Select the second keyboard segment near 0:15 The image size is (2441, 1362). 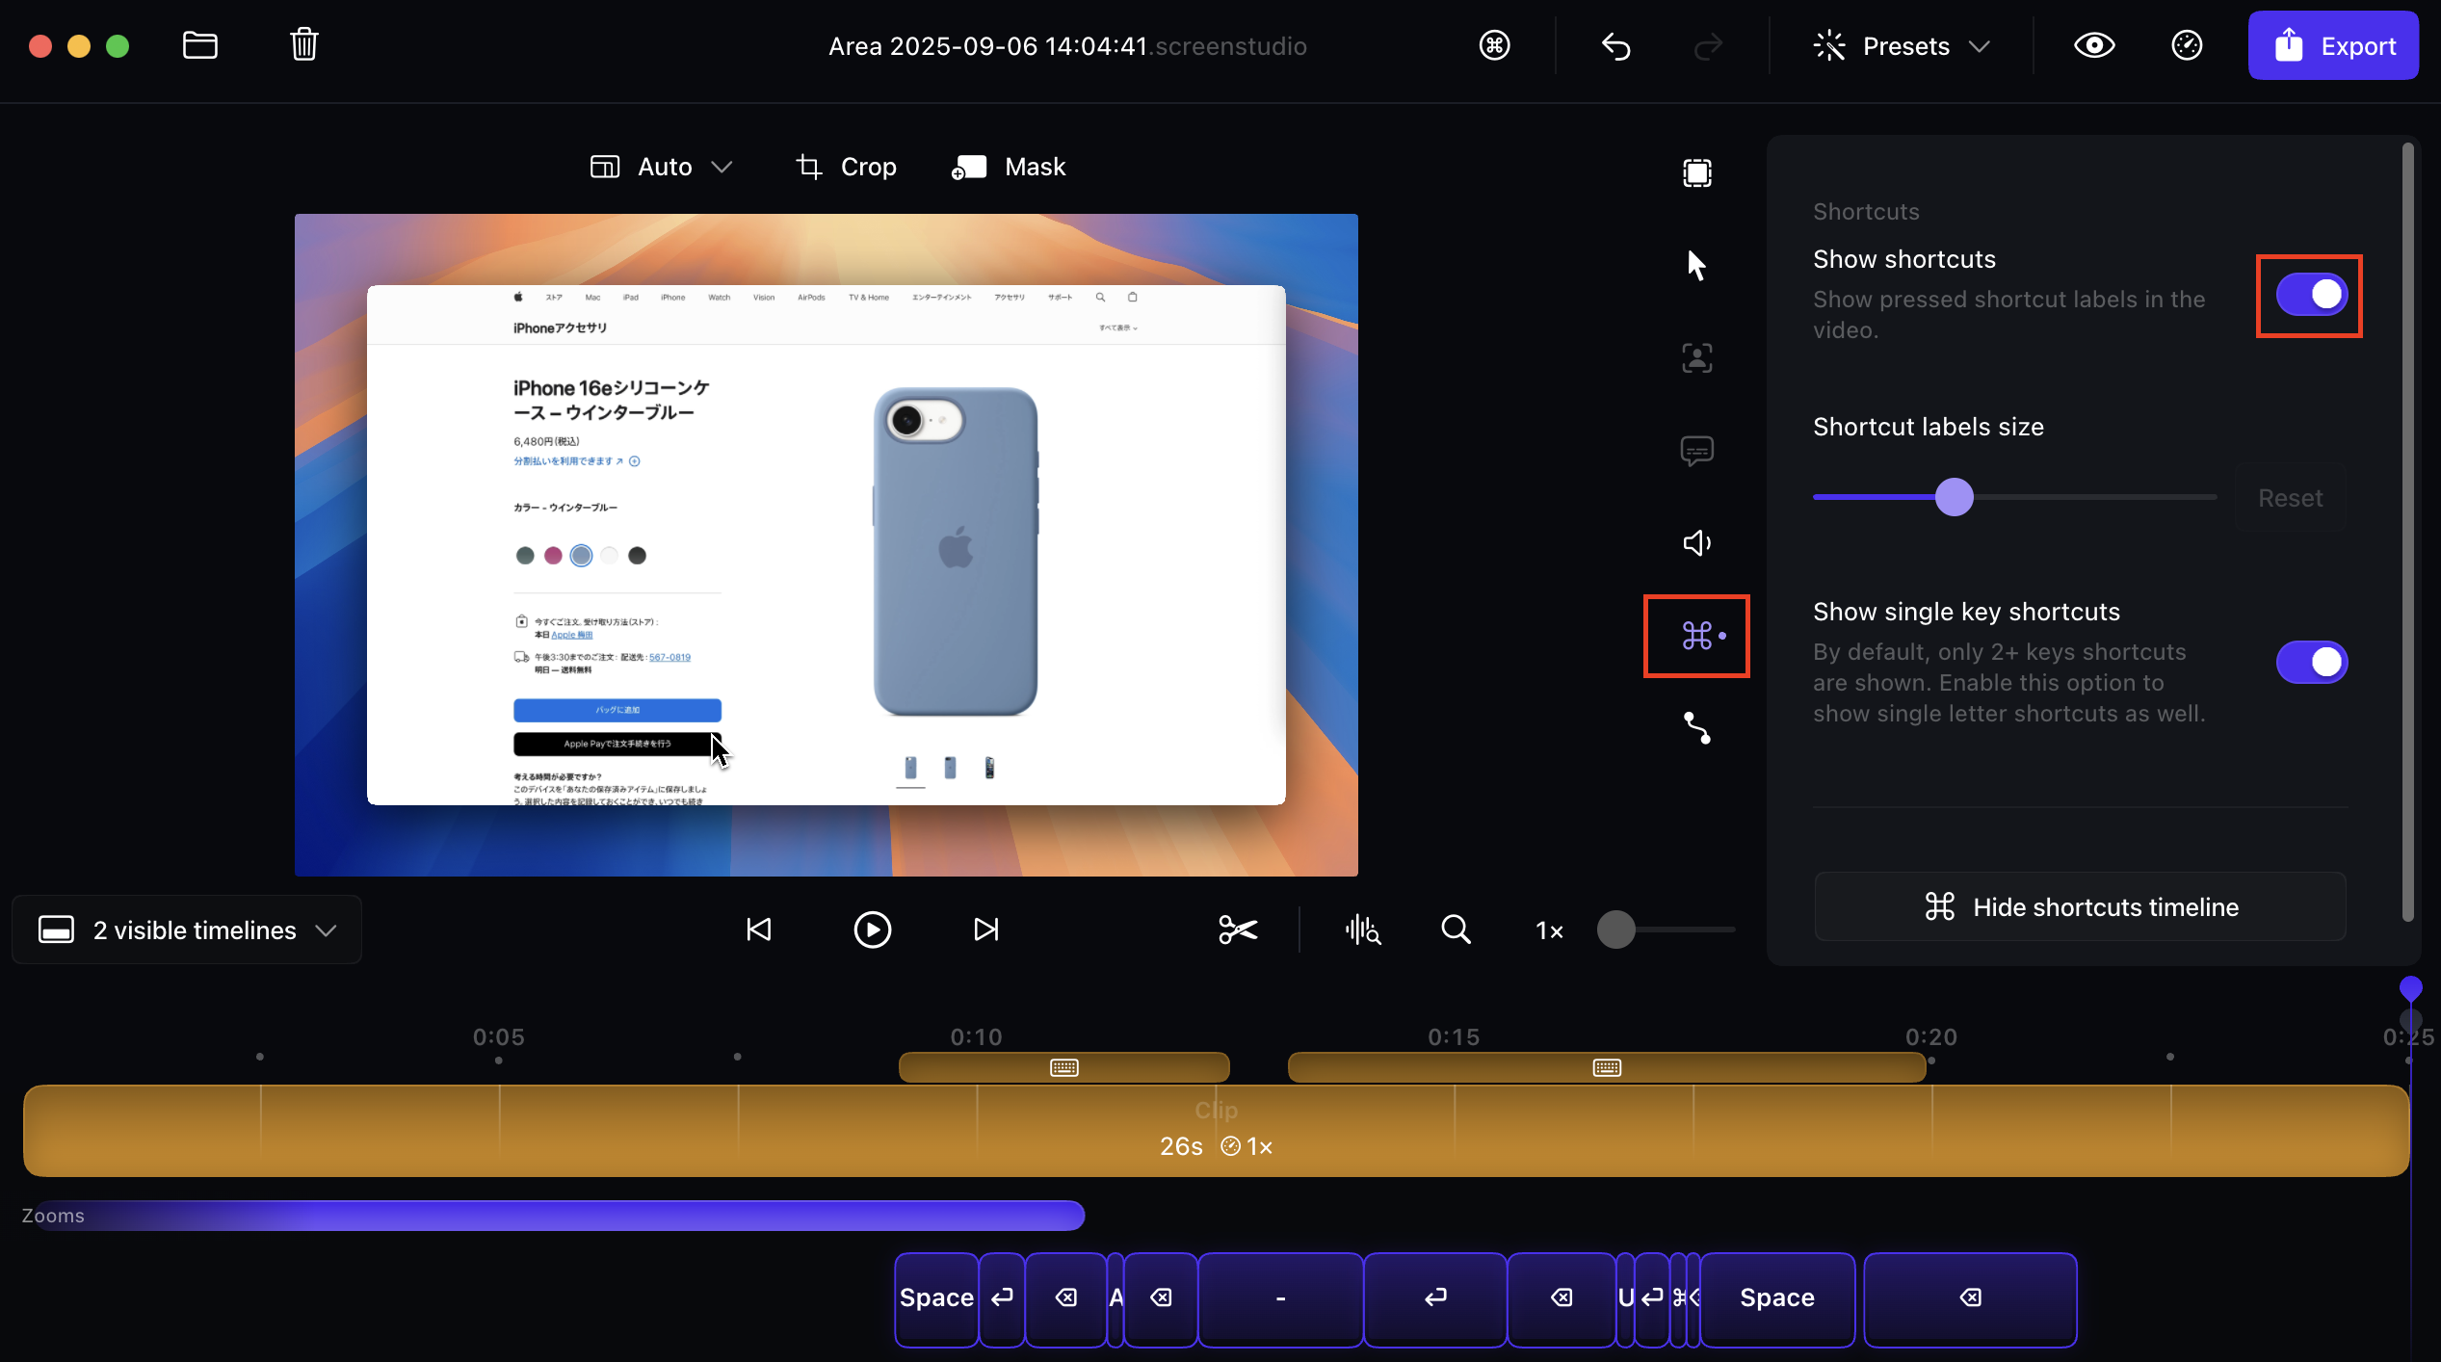coord(1606,1067)
